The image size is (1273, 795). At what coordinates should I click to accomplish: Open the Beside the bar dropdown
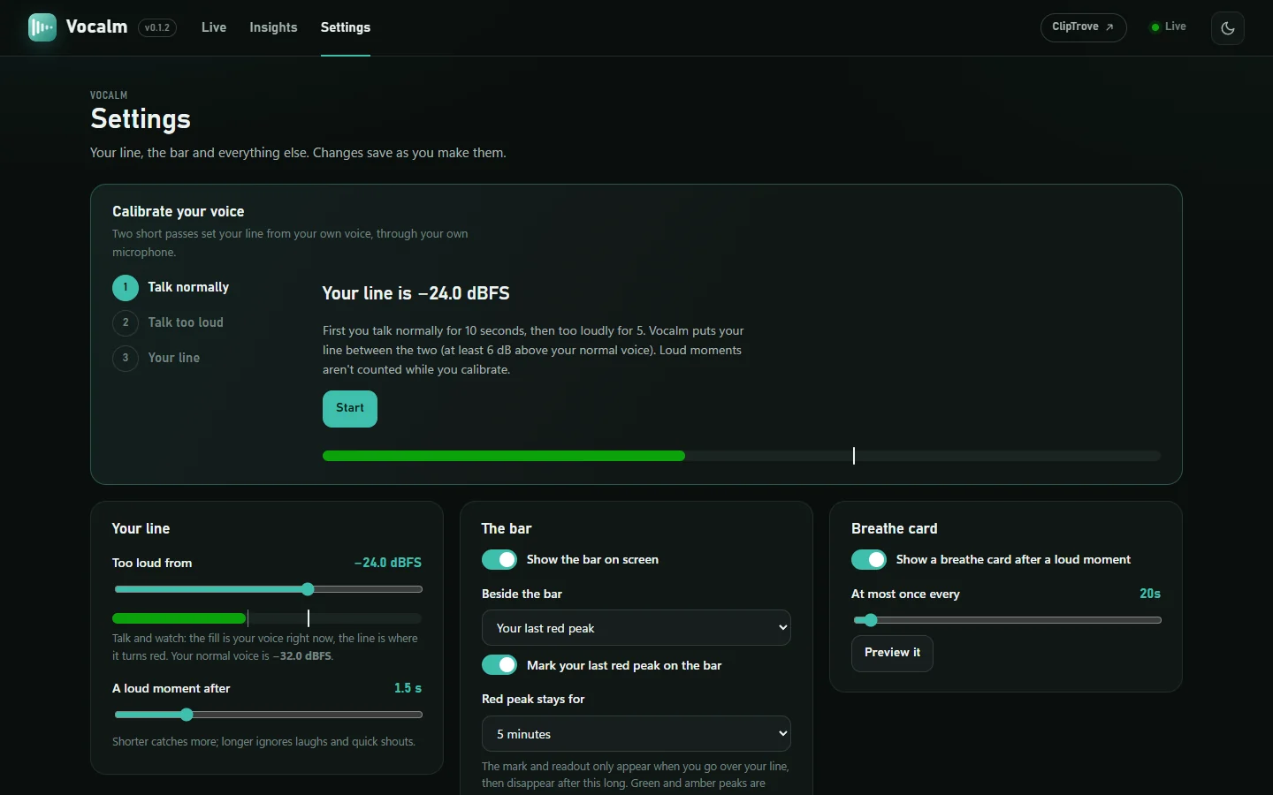[636, 628]
